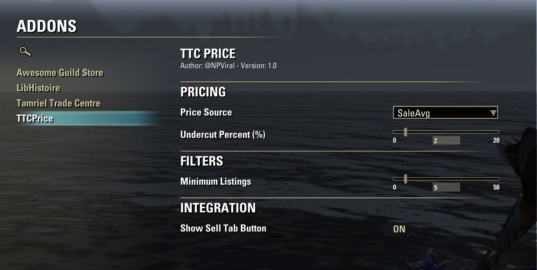Select LibHistoire in the addon list
This screenshot has height=270, width=537.
[x=38, y=88]
